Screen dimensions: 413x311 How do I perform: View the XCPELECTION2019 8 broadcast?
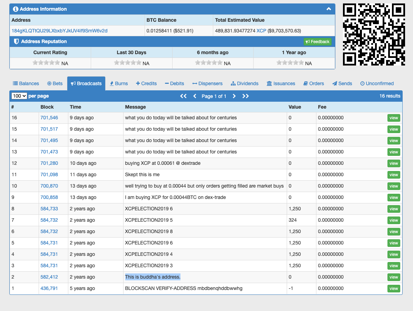tap(394, 232)
